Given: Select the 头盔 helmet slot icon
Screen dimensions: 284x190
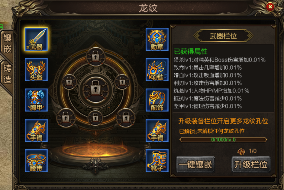Looking at the screenshot, I should click(36, 70).
